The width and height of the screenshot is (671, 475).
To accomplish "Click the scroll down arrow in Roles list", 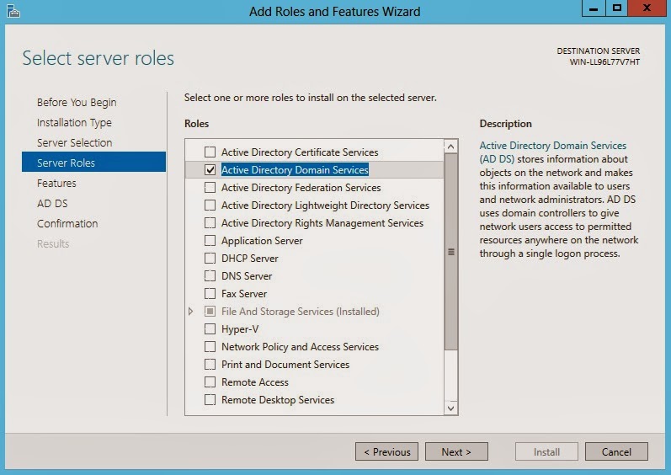I will (x=450, y=408).
